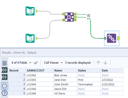The height and width of the screenshot is (98, 128).
Task: Select the Union DNA tool
Action: tap(111, 38)
